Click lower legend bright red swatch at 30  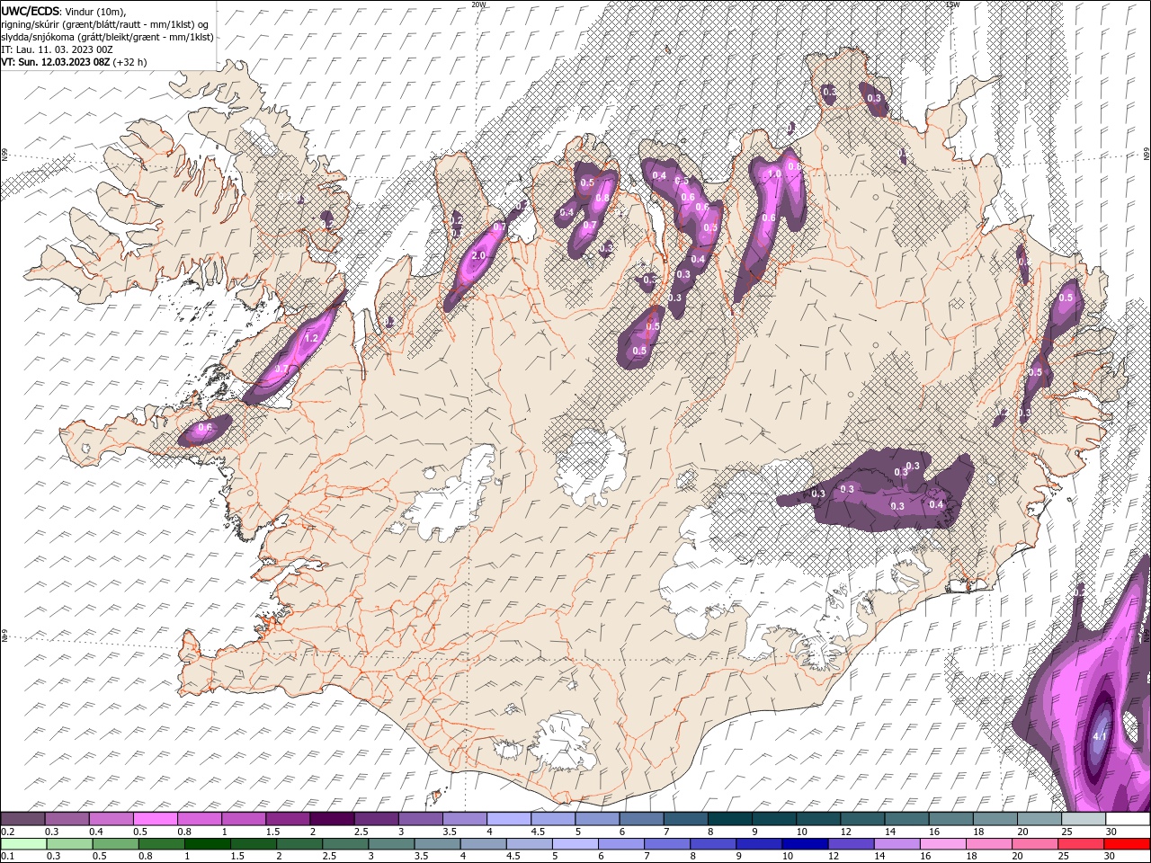[1127, 844]
